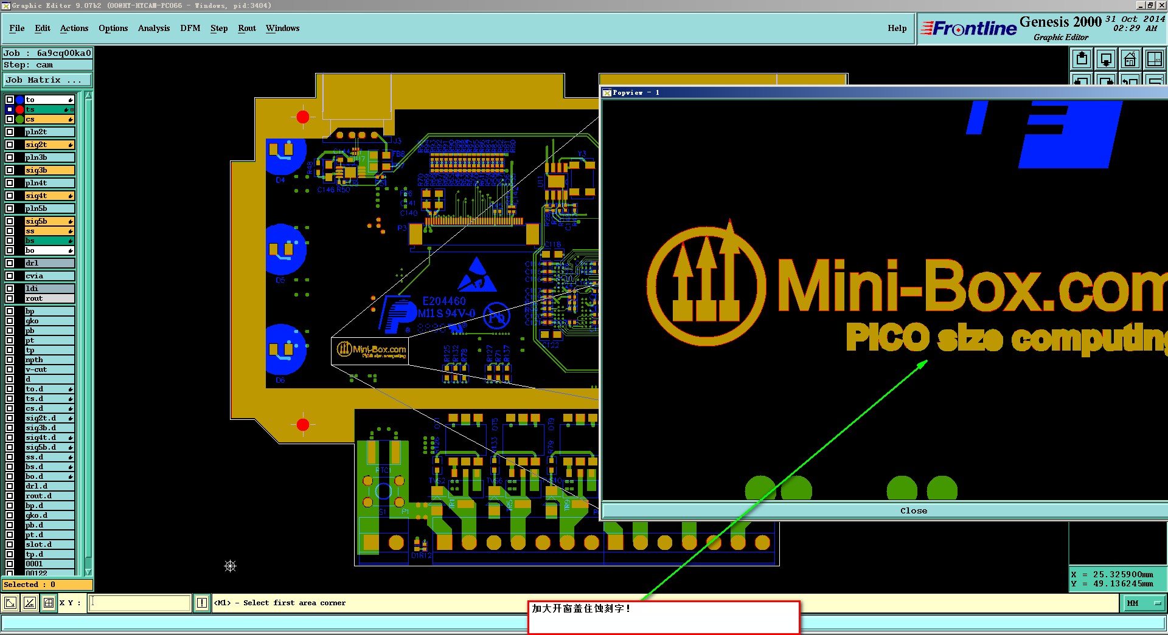Select the pln4t layer name
The image size is (1168, 635).
point(49,183)
